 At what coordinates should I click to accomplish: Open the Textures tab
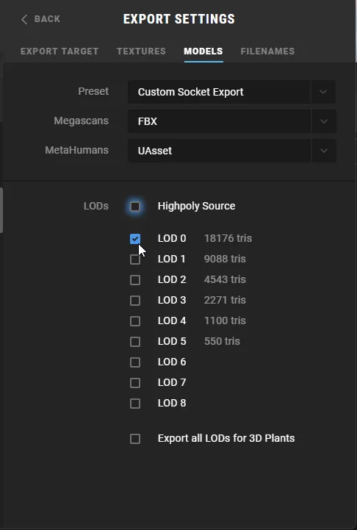(x=141, y=51)
